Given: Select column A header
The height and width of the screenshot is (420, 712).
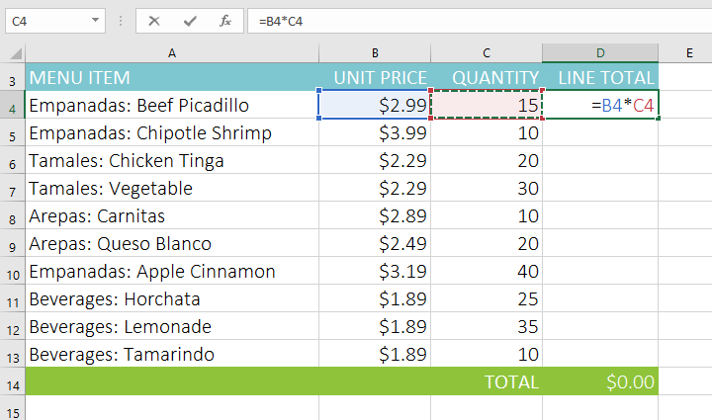Looking at the screenshot, I should (x=172, y=52).
